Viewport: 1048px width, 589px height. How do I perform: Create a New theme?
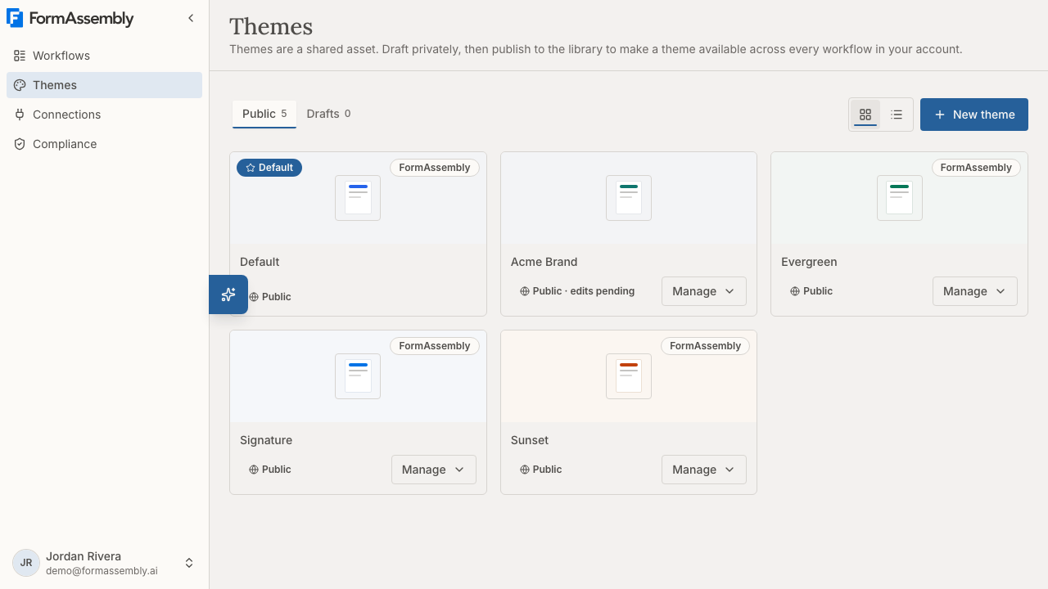point(974,115)
